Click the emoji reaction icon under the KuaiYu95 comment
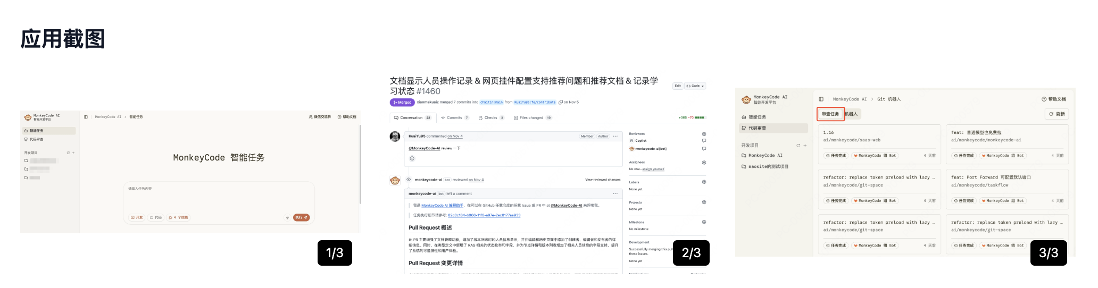The height and width of the screenshot is (288, 1098). (x=412, y=158)
